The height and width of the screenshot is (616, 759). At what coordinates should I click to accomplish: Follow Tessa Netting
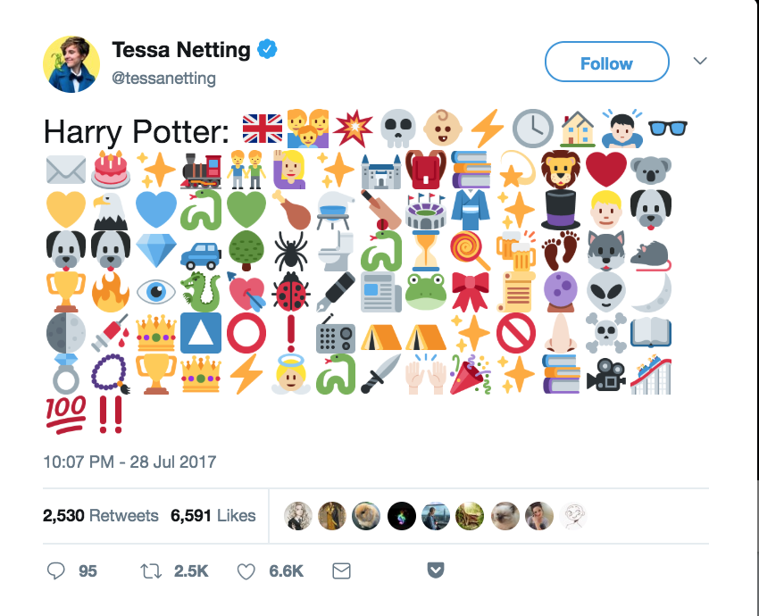607,62
